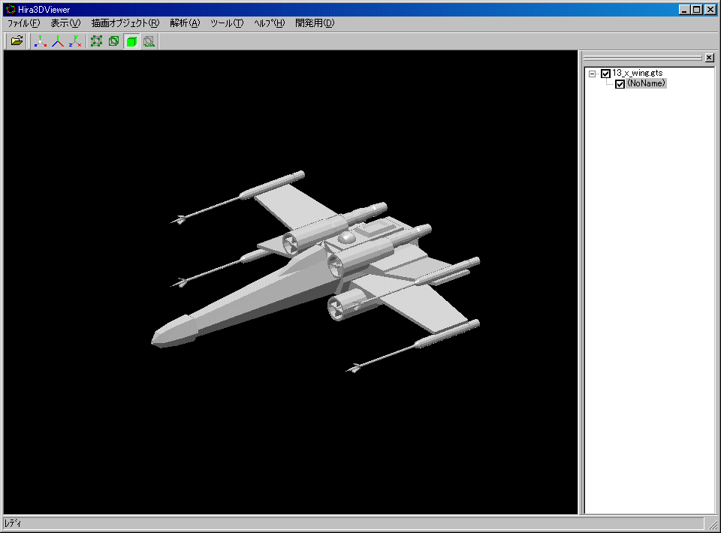Image resolution: width=721 pixels, height=533 pixels.
Task: Minimize the Hira3DViewer window
Action: tap(685, 10)
